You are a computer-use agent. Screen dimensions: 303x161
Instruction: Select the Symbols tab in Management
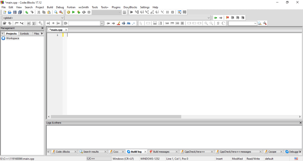point(24,34)
